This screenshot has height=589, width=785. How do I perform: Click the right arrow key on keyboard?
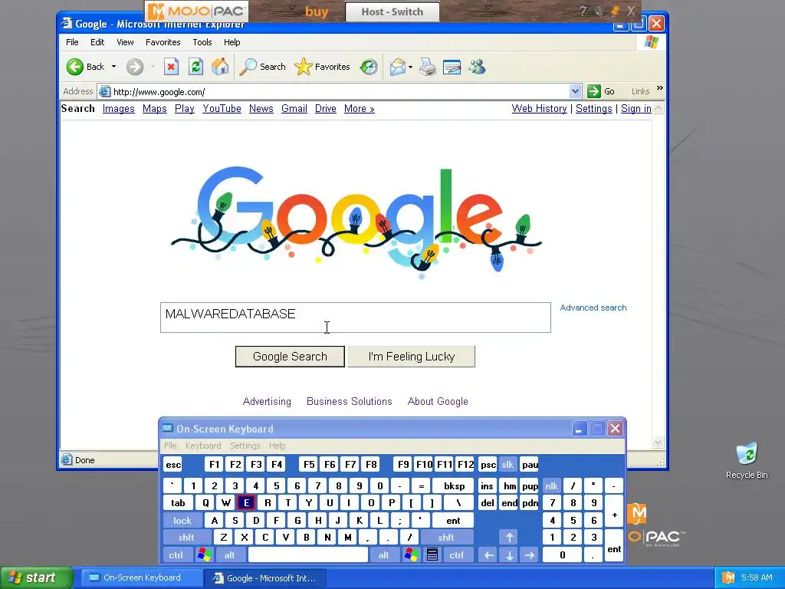pyautogui.click(x=530, y=555)
